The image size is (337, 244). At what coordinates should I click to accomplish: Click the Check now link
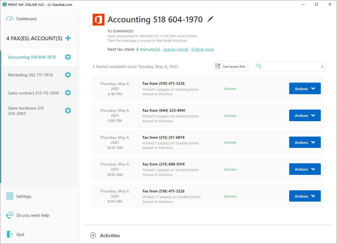coord(203,49)
